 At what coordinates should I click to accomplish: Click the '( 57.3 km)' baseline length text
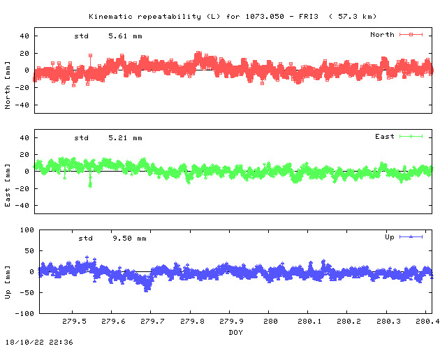click(353, 17)
